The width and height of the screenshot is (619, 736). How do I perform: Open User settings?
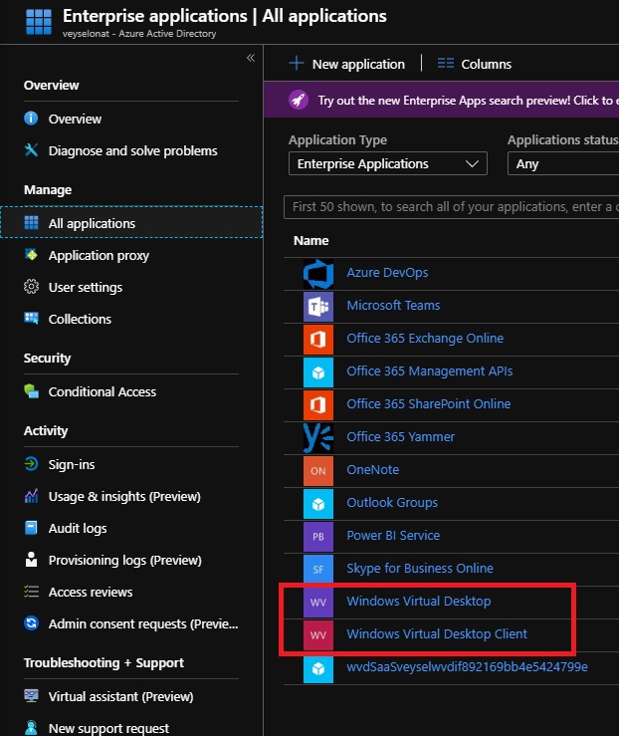point(86,287)
